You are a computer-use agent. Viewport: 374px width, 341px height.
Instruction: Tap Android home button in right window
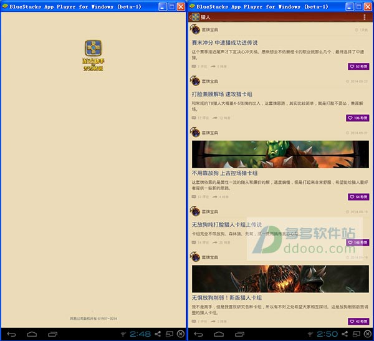pyautogui.click(x=219, y=334)
